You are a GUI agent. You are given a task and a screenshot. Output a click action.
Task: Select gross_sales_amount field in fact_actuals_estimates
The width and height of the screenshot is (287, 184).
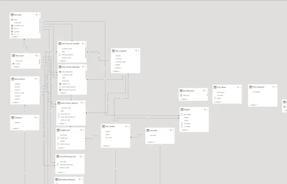68,87
